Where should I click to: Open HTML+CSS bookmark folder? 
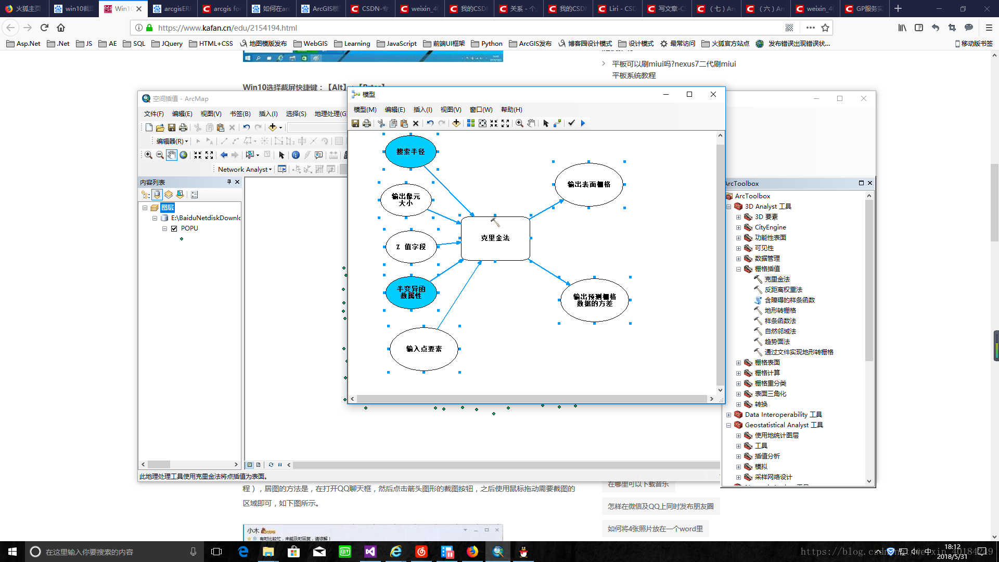pos(211,44)
